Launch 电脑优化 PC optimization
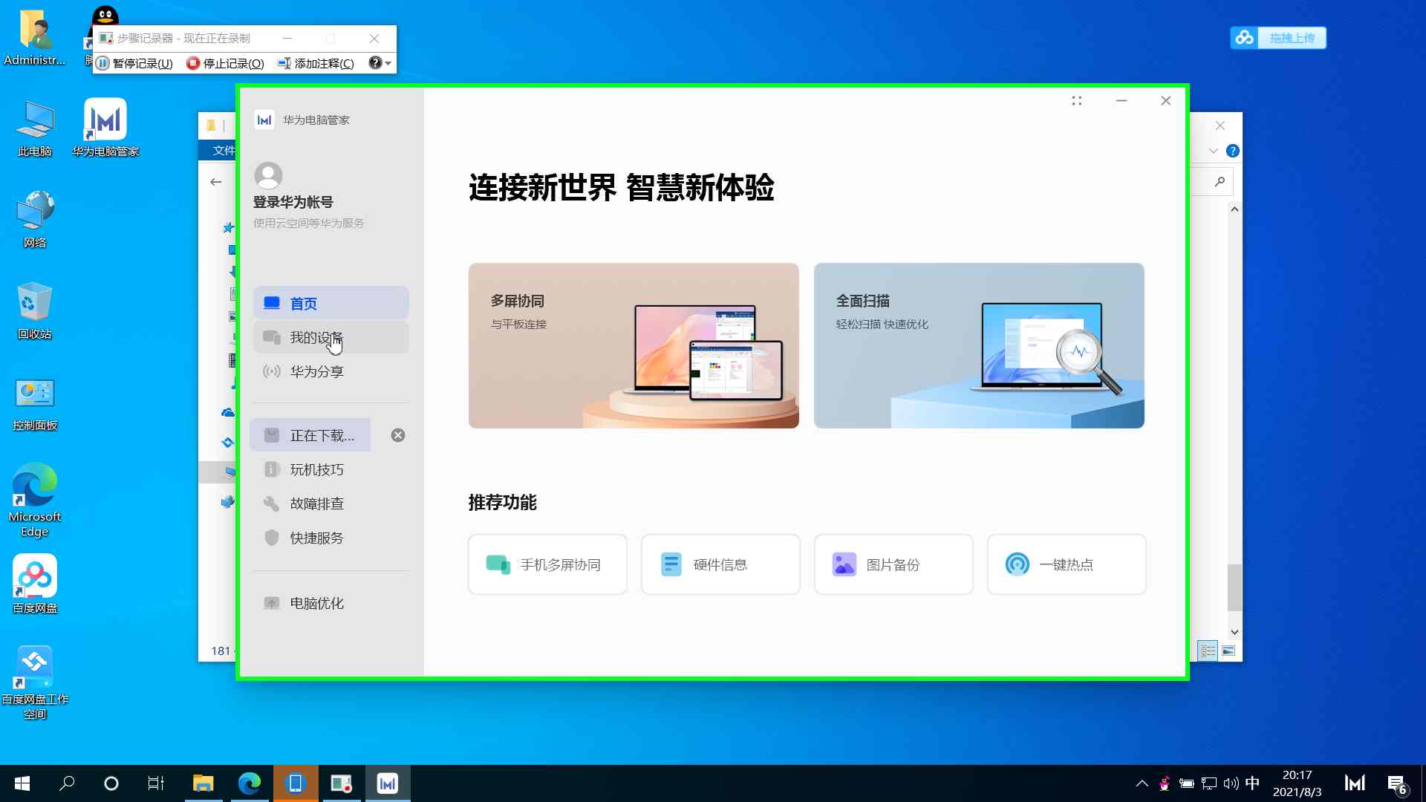The height and width of the screenshot is (802, 1426). click(x=316, y=603)
